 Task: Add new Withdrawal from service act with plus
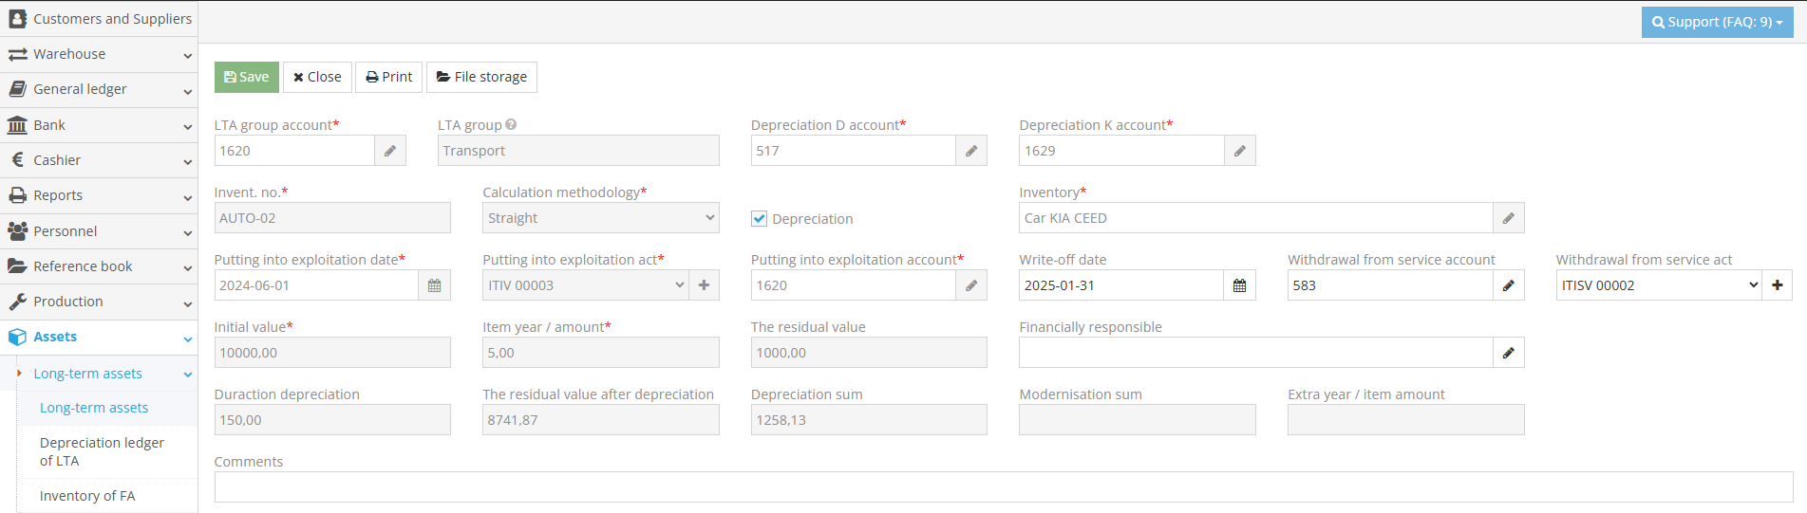click(x=1777, y=285)
